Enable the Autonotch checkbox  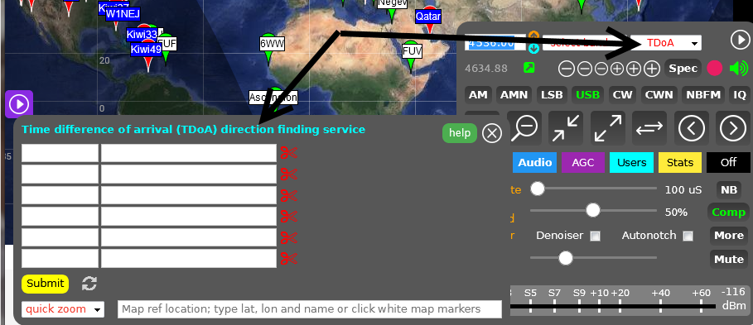coord(688,236)
